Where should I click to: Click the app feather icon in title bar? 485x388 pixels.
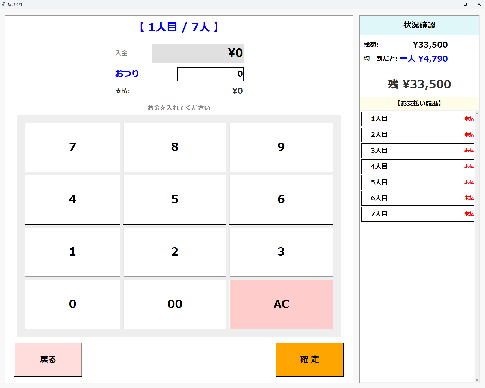4,4
